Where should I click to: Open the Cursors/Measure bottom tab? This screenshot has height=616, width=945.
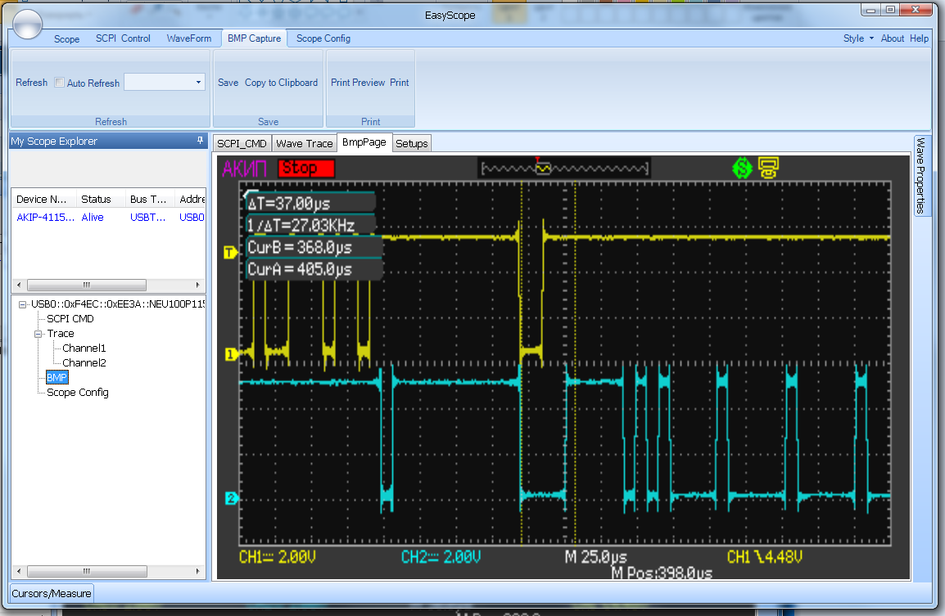[52, 594]
